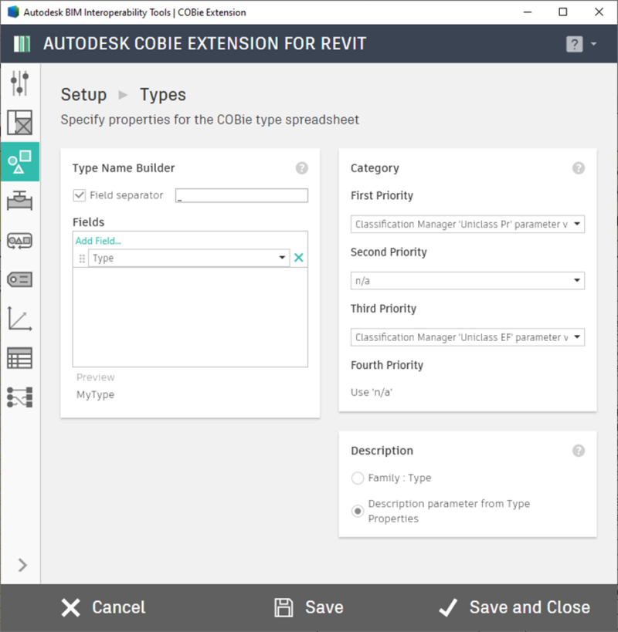Viewport: 618px width, 632px height.
Task: Open the parameter mapping nodes icon in sidebar
Action: click(x=19, y=397)
